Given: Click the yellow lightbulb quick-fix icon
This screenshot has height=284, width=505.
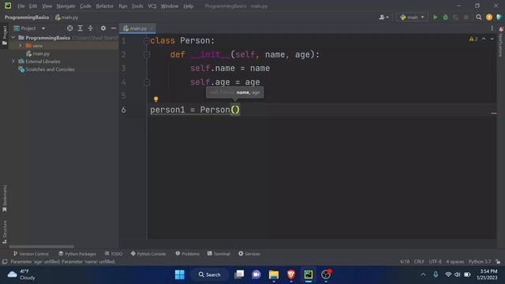Looking at the screenshot, I should 156,99.
